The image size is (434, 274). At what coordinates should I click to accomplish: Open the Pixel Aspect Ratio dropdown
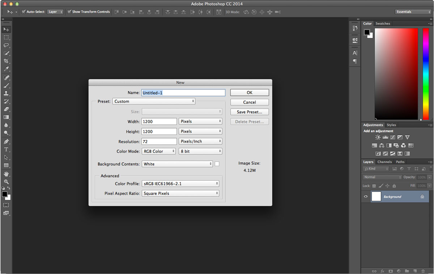[180, 193]
